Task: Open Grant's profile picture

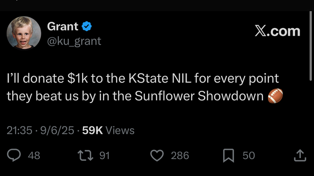Action: tap(24, 33)
